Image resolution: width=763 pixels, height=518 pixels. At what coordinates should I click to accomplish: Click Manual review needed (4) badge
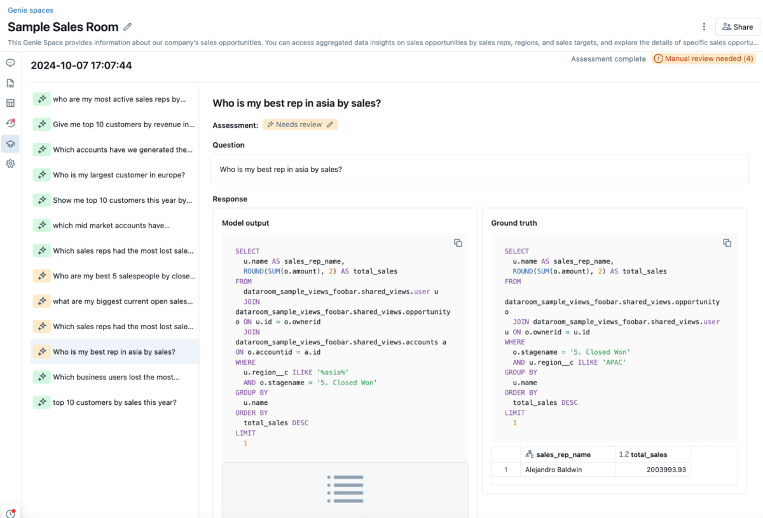[703, 58]
